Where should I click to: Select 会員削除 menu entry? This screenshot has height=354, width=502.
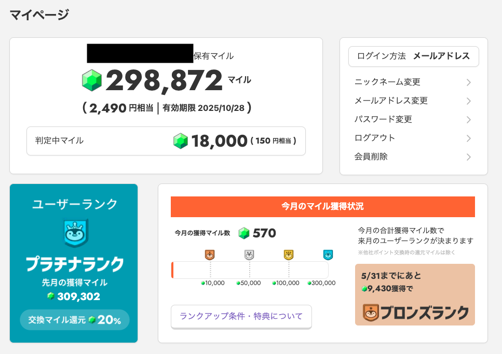(413, 157)
